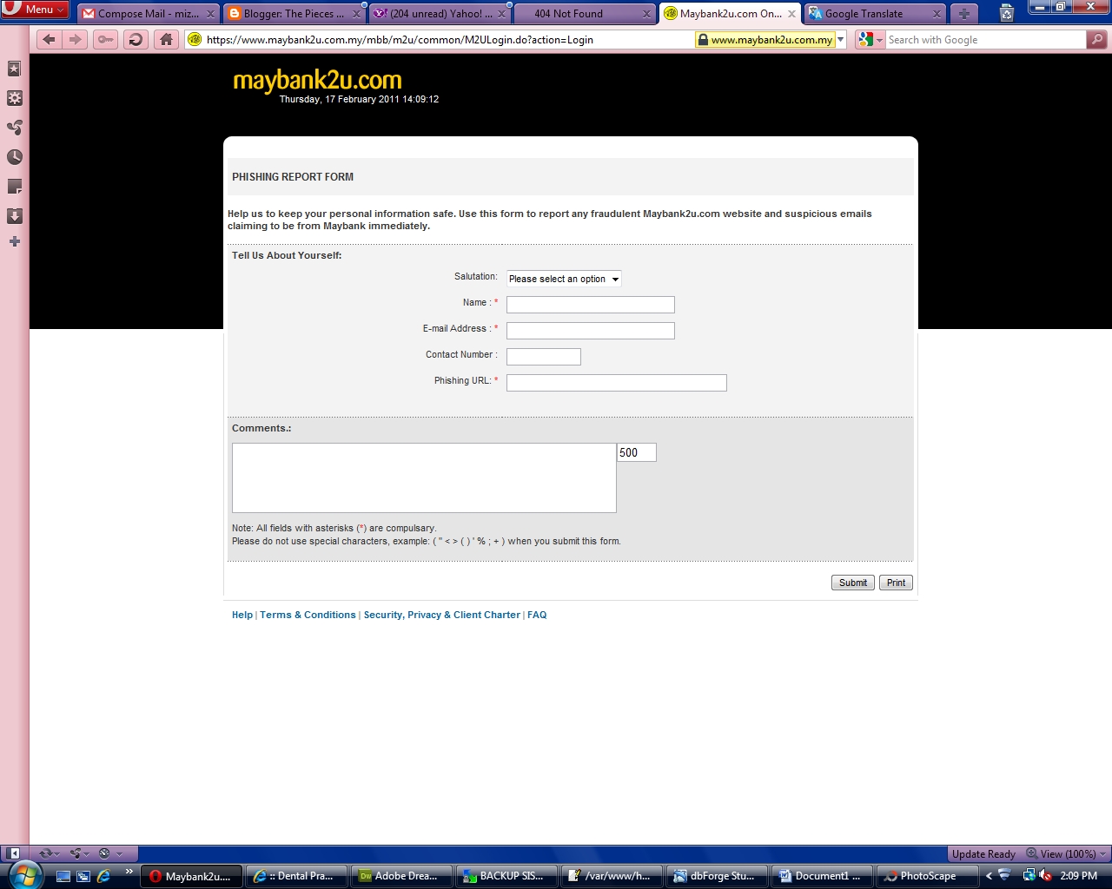Click the maybank2u.com logo

(317, 80)
